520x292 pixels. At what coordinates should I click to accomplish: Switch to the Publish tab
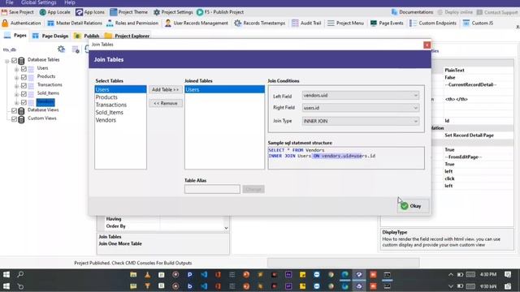tap(87, 36)
